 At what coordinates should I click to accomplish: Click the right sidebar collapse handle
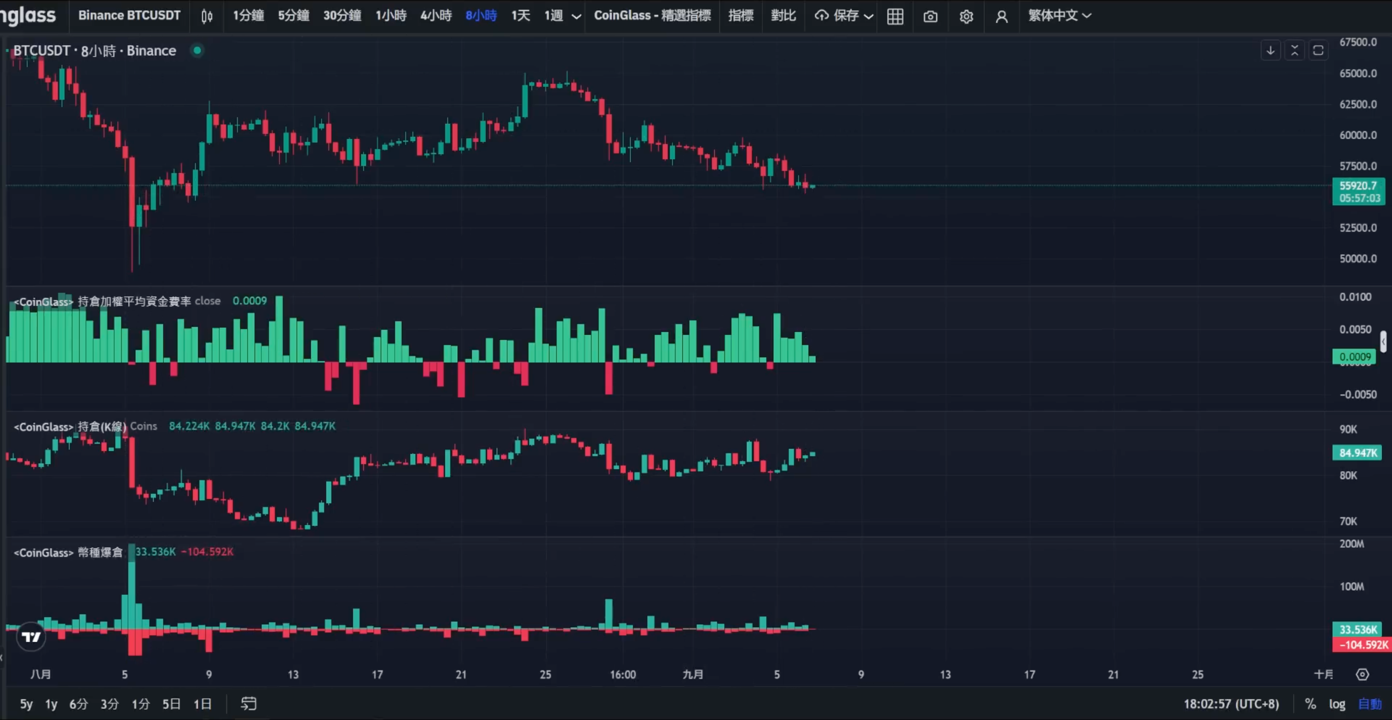(1383, 342)
